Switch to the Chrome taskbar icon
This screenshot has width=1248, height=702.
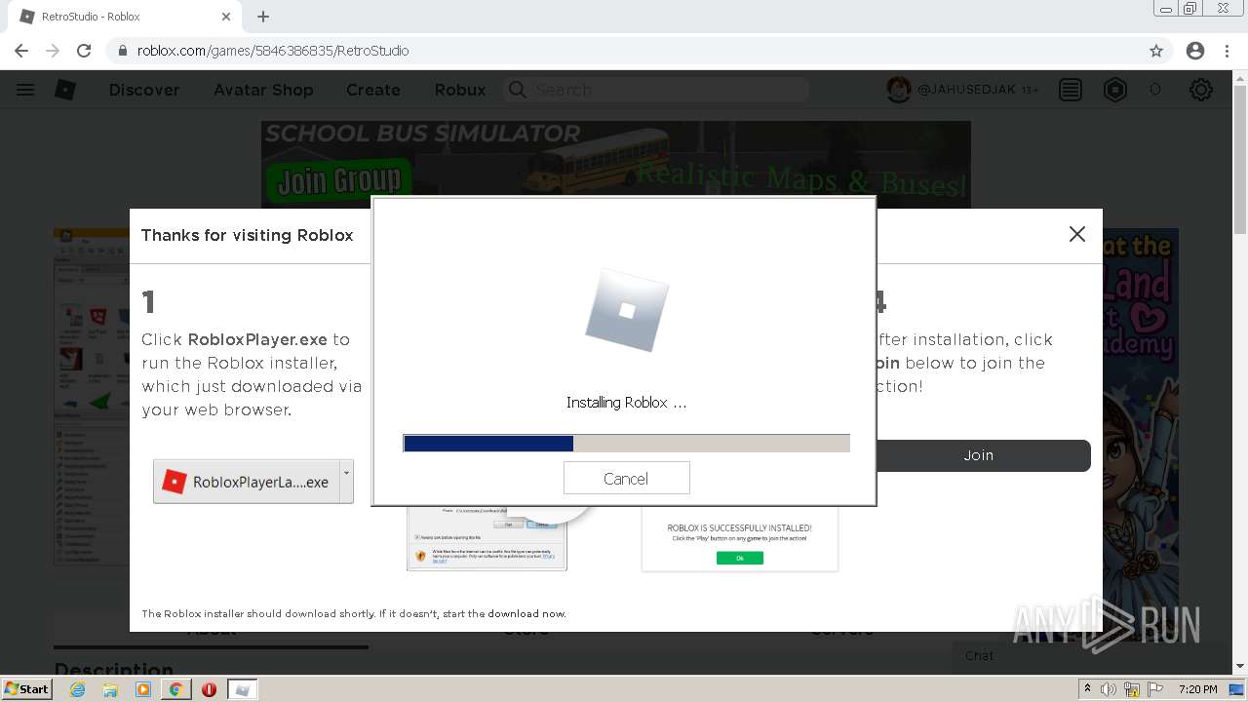tap(175, 689)
